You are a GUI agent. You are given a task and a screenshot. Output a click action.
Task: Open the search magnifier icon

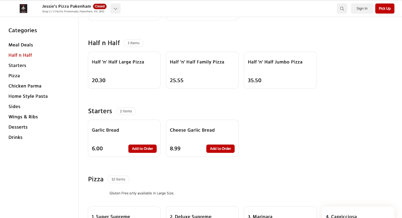pos(342,9)
